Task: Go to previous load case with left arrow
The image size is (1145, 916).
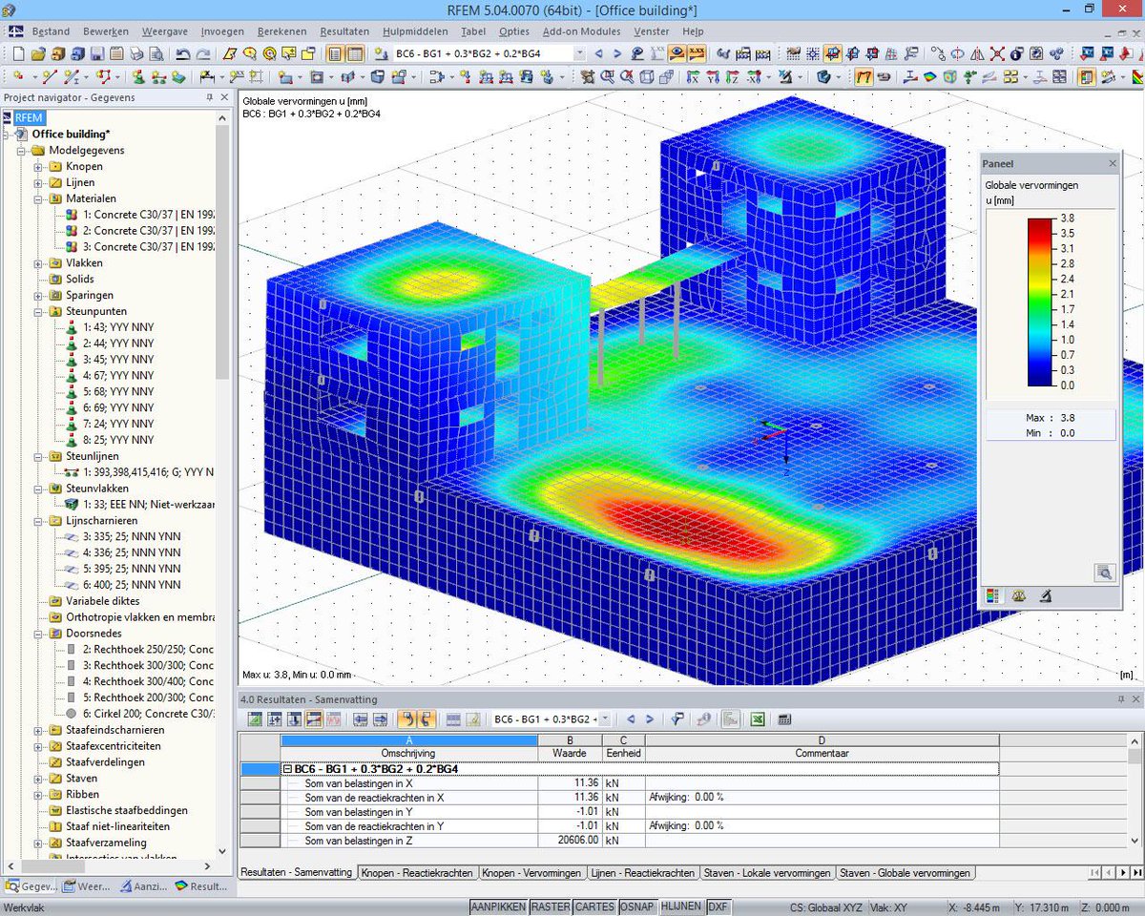Action: 598,54
